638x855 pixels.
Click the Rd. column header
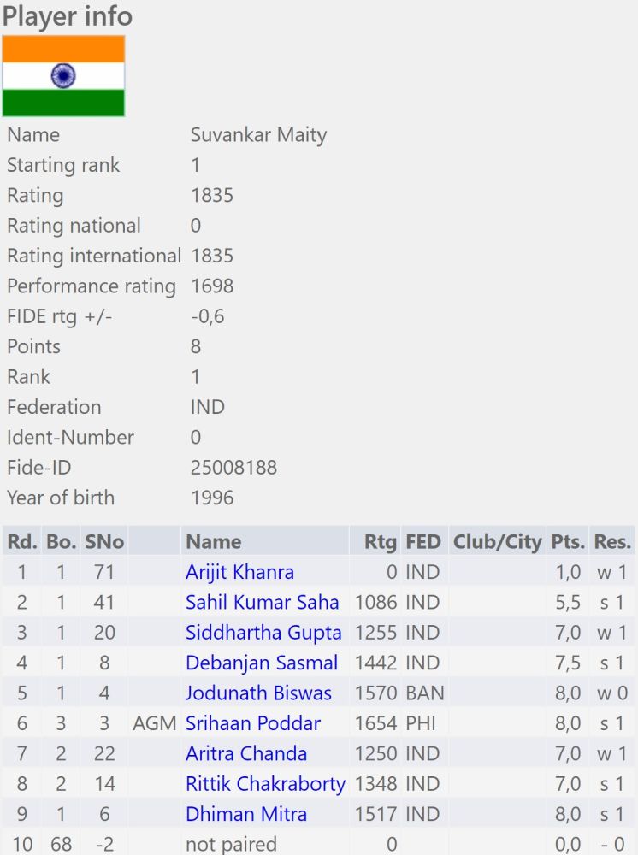[22, 541]
